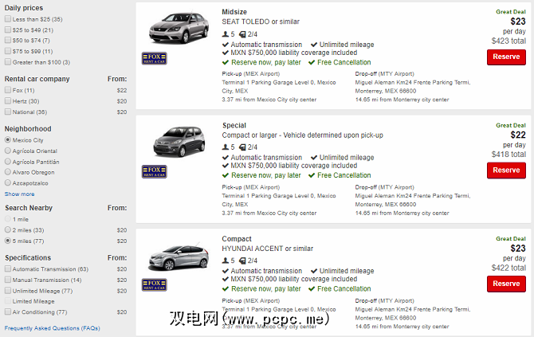Expand neighborhoods with Show more
This screenshot has height=337, width=534.
coord(19,194)
